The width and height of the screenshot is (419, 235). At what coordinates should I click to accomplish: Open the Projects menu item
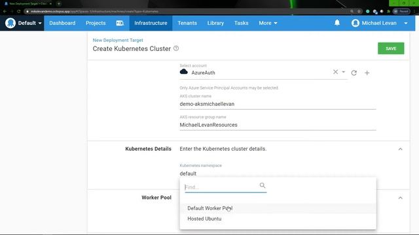(96, 23)
